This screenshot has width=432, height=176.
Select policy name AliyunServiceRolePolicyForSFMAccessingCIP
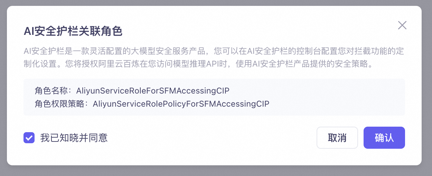[x=181, y=103]
